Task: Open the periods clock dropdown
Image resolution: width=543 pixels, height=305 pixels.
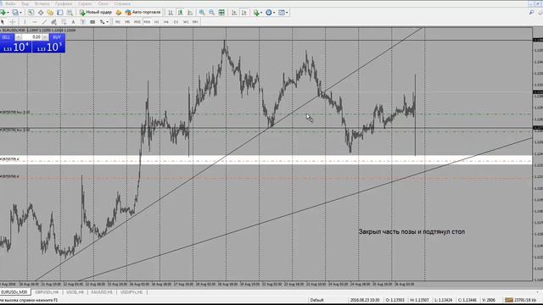Action: (270, 13)
